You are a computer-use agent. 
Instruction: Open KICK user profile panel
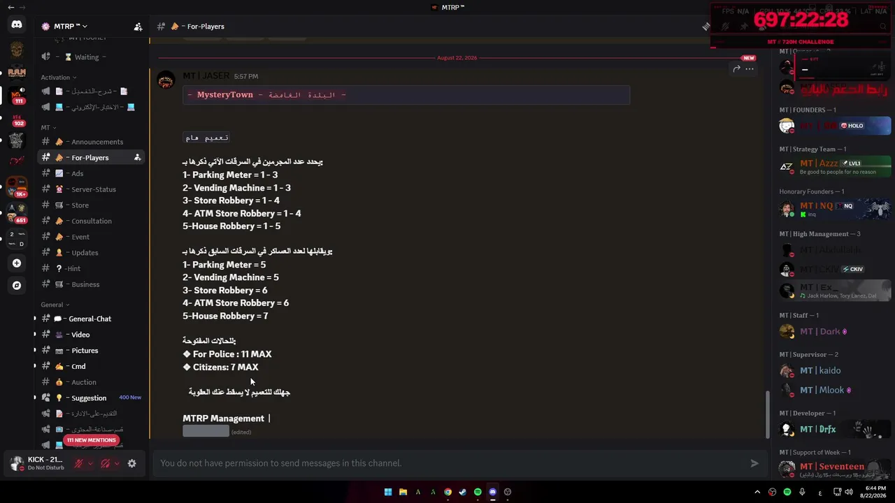pyautogui.click(x=36, y=463)
